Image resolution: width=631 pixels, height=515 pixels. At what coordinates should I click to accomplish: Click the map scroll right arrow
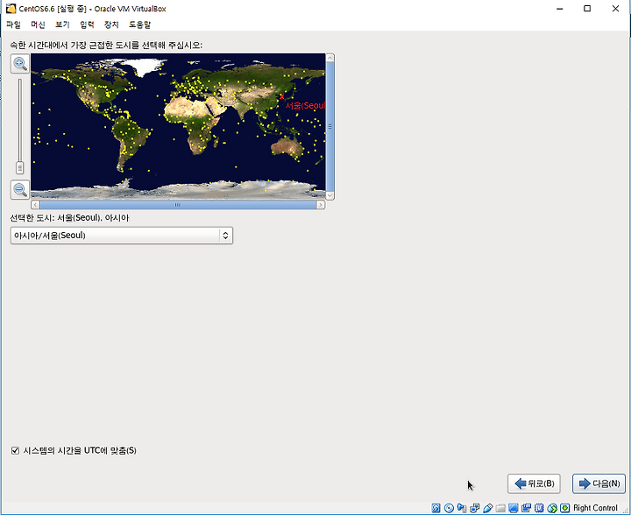coord(321,205)
